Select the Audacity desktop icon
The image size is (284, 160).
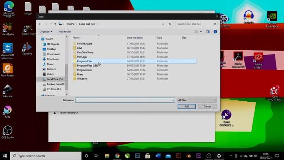248,17
